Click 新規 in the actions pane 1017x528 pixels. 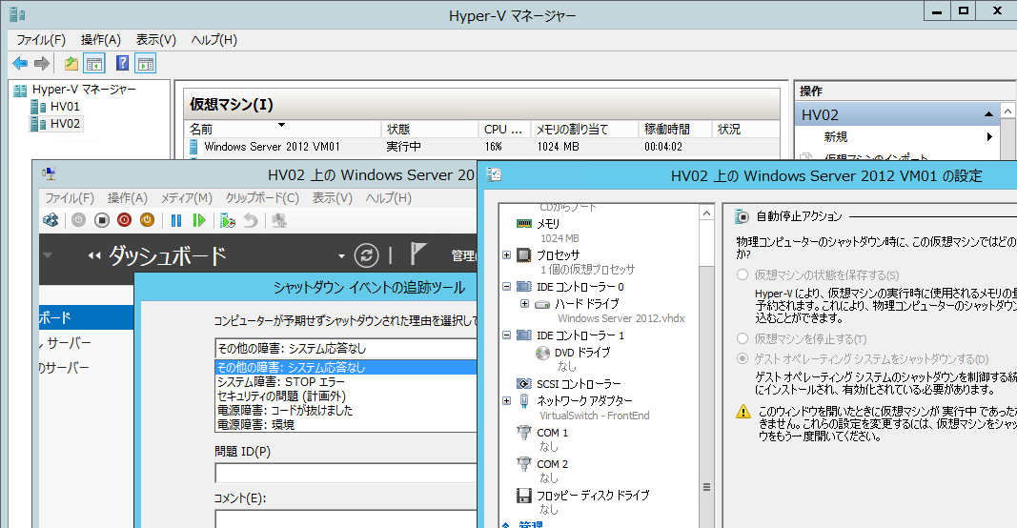[x=835, y=137]
